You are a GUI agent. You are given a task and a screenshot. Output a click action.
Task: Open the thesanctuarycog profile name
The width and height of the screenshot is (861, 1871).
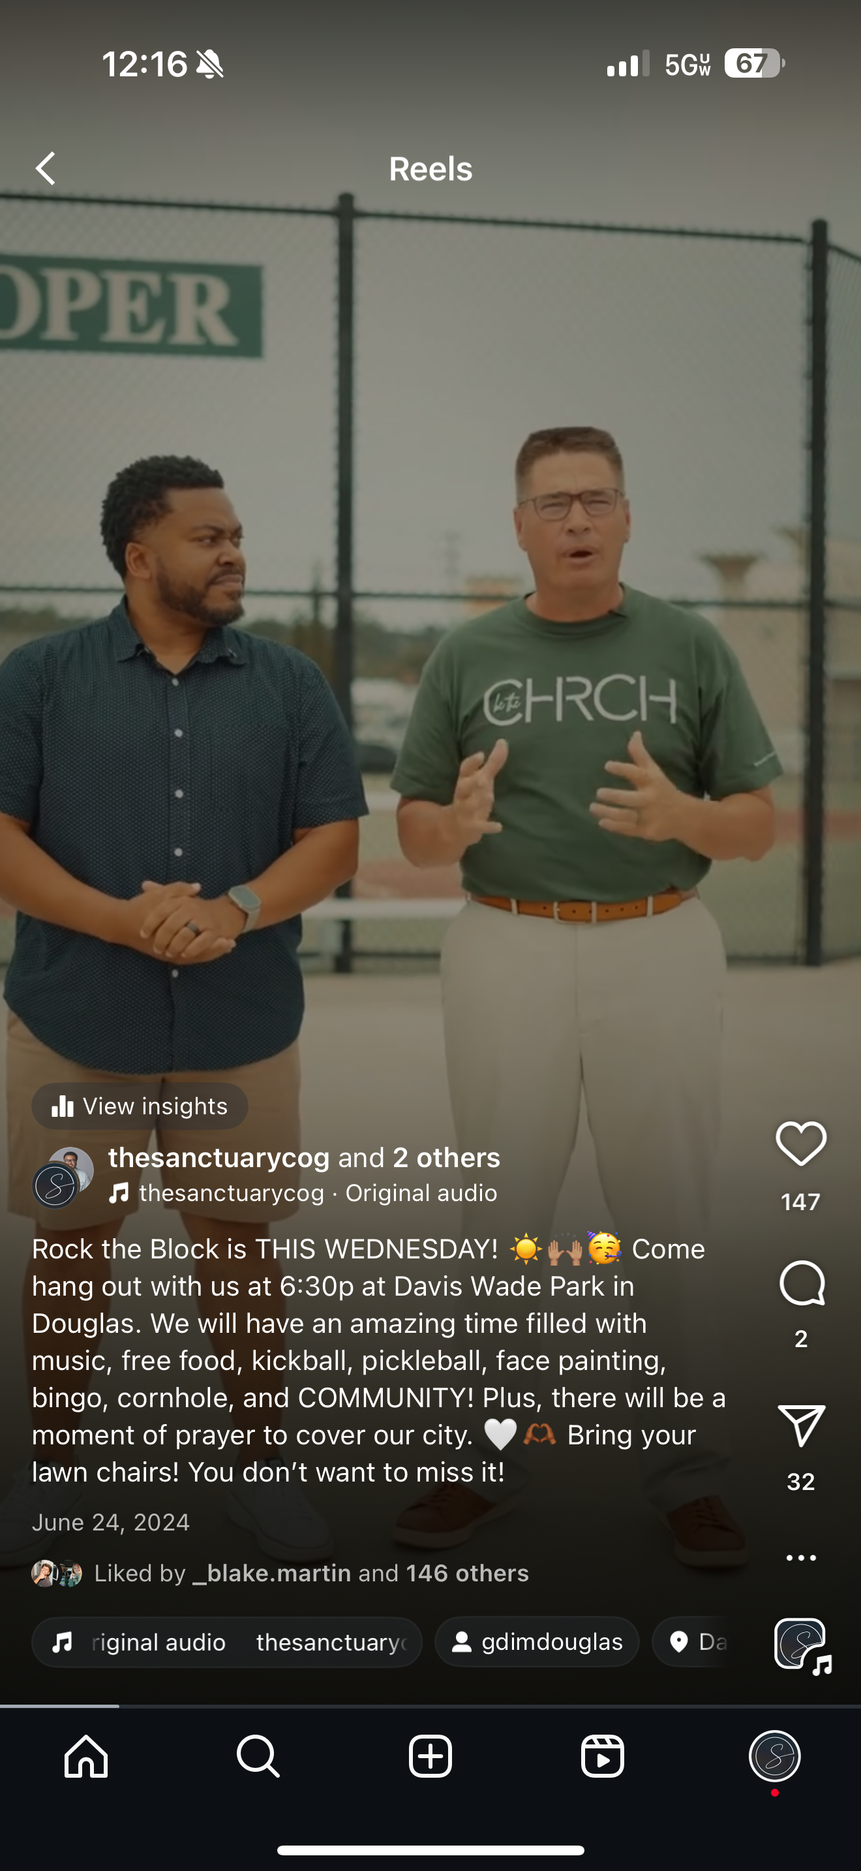click(x=219, y=1157)
